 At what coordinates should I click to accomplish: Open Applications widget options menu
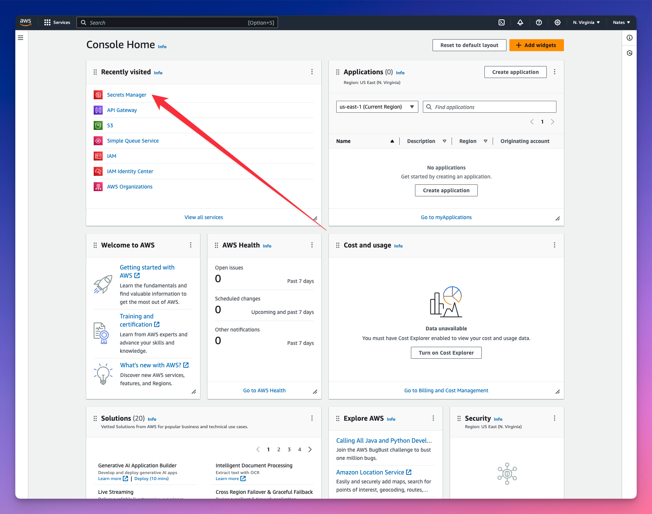tap(555, 72)
